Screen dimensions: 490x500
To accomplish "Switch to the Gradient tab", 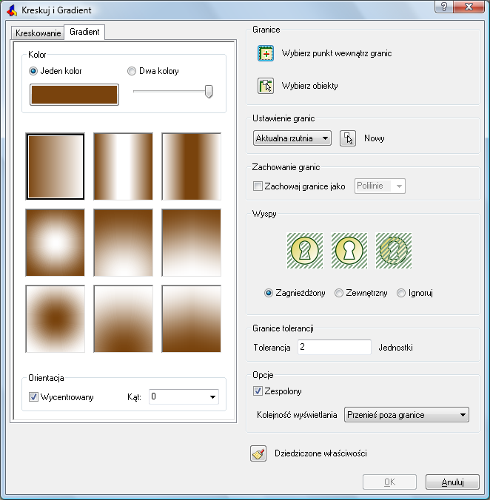I will [84, 32].
